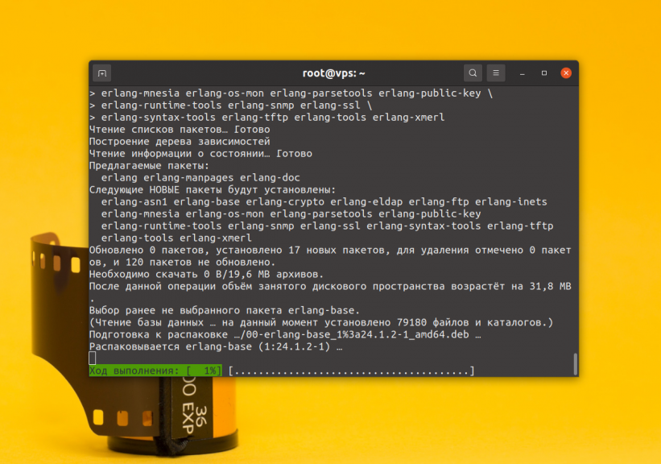Click "Чтение списков пакетов… Готово" line
Image resolution: width=661 pixels, height=464 pixels.
pos(180,130)
